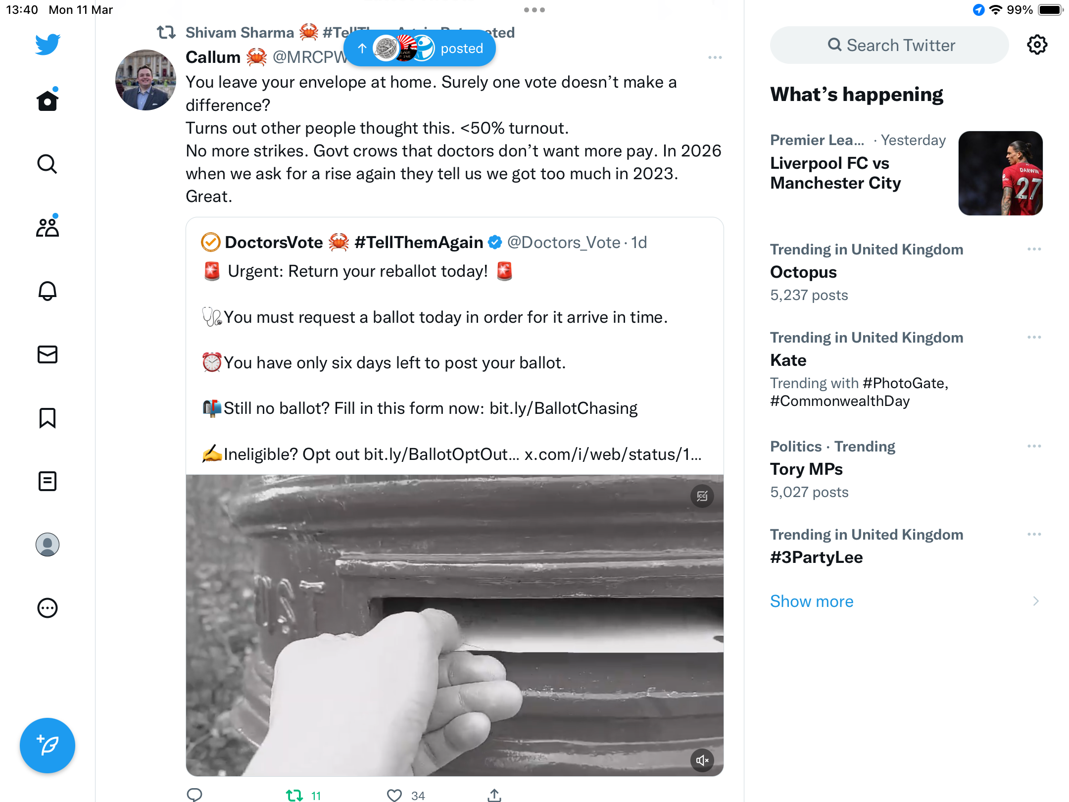Unmute the video with speaker icon
The image size is (1069, 802).
702,760
